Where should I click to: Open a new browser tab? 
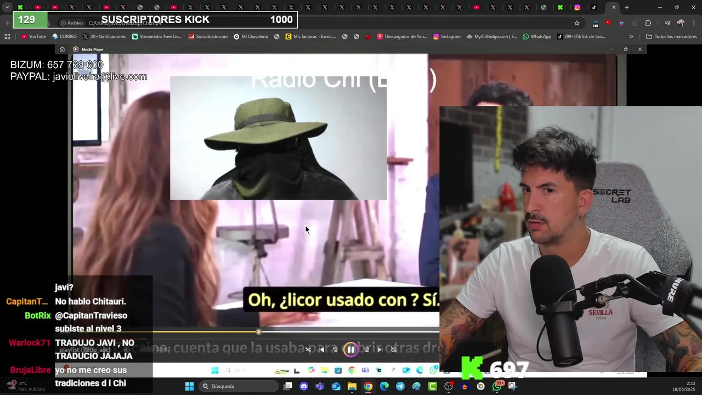click(x=627, y=8)
